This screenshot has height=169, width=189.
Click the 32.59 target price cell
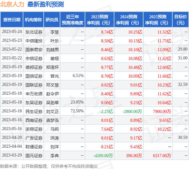(x=182, y=85)
